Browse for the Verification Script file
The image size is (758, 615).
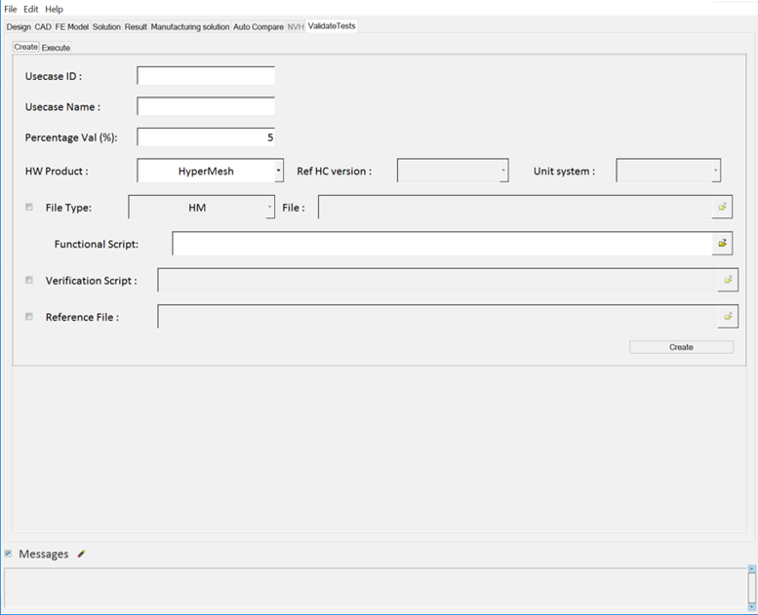tap(728, 280)
